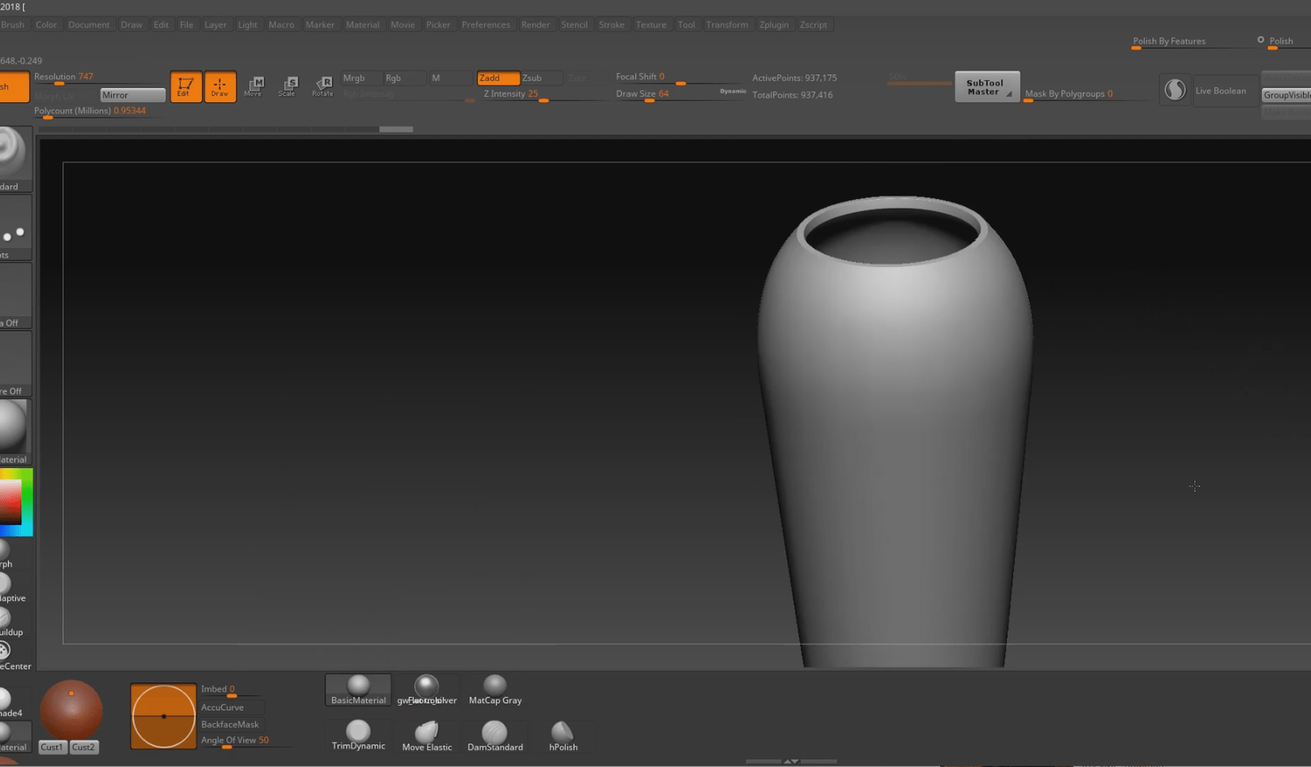Viewport: 1311px width, 767px height.
Task: Open the Preferences menu
Action: 486,24
